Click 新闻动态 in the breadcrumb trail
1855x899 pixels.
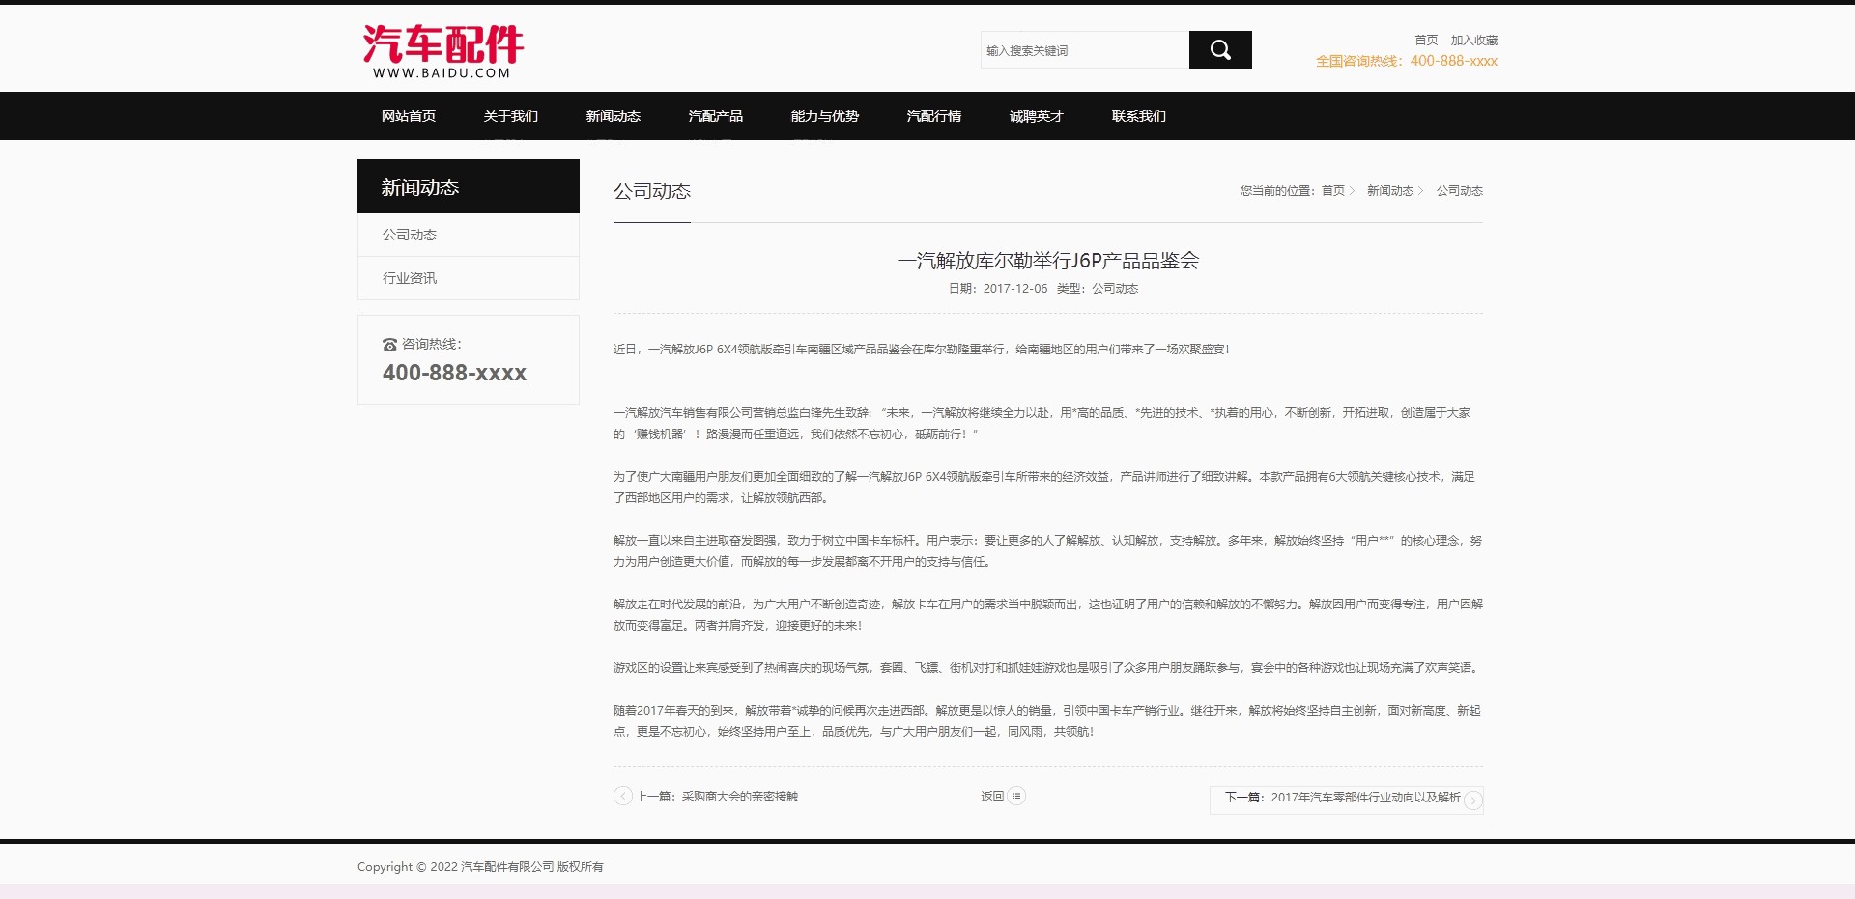pyautogui.click(x=1389, y=191)
